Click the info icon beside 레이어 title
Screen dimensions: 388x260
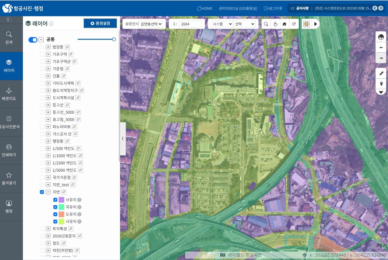[51, 24]
